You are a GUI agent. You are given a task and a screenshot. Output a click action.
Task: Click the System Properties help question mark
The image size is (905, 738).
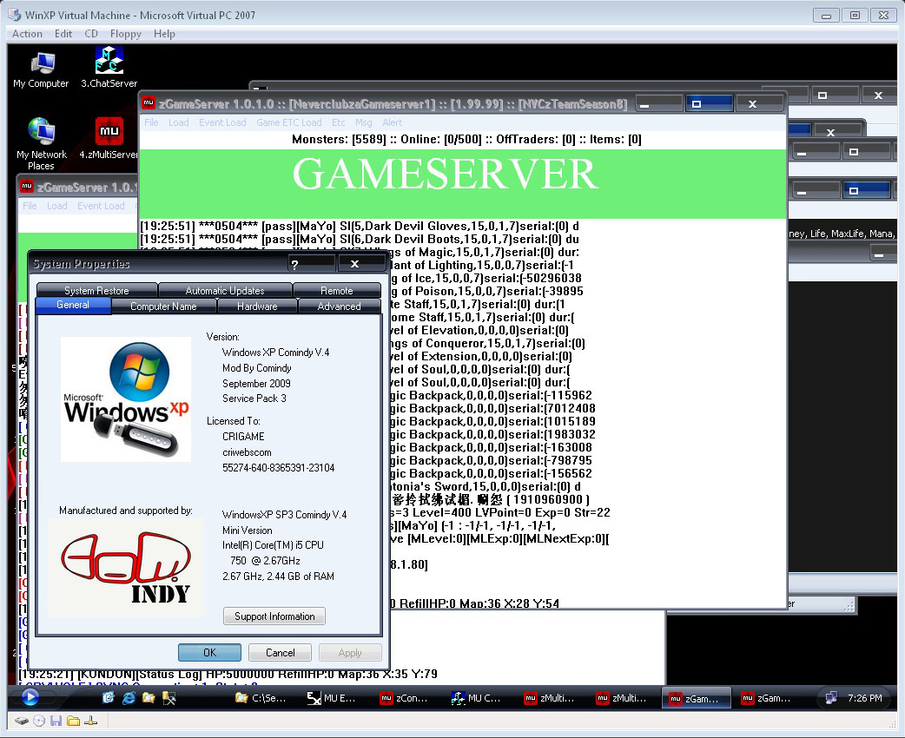[x=295, y=264]
